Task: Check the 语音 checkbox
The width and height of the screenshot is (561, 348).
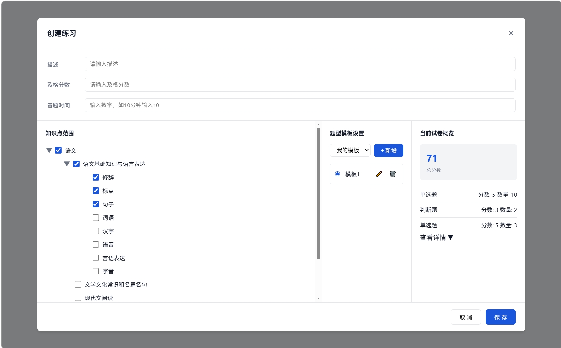Action: point(96,244)
